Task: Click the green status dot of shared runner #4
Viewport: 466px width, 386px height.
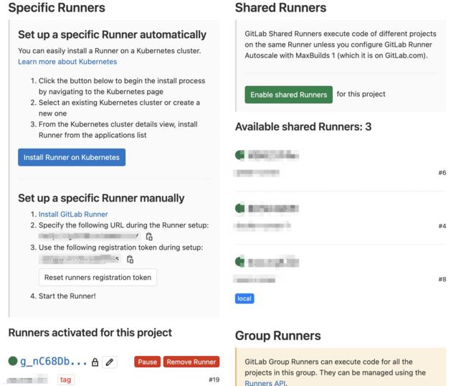Action: [240, 208]
